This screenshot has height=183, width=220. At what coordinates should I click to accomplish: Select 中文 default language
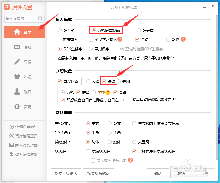[88, 123]
